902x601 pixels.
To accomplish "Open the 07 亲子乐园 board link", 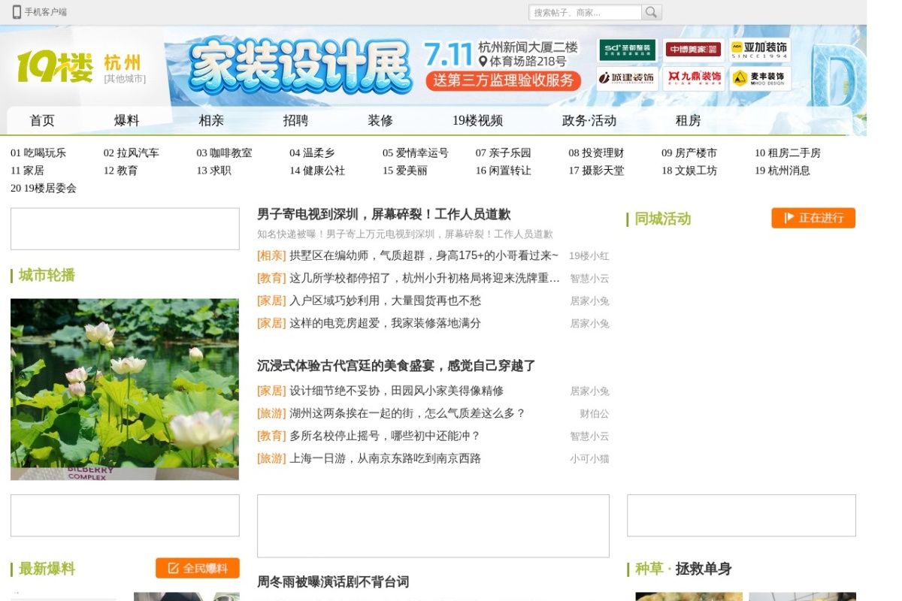I will coord(504,153).
